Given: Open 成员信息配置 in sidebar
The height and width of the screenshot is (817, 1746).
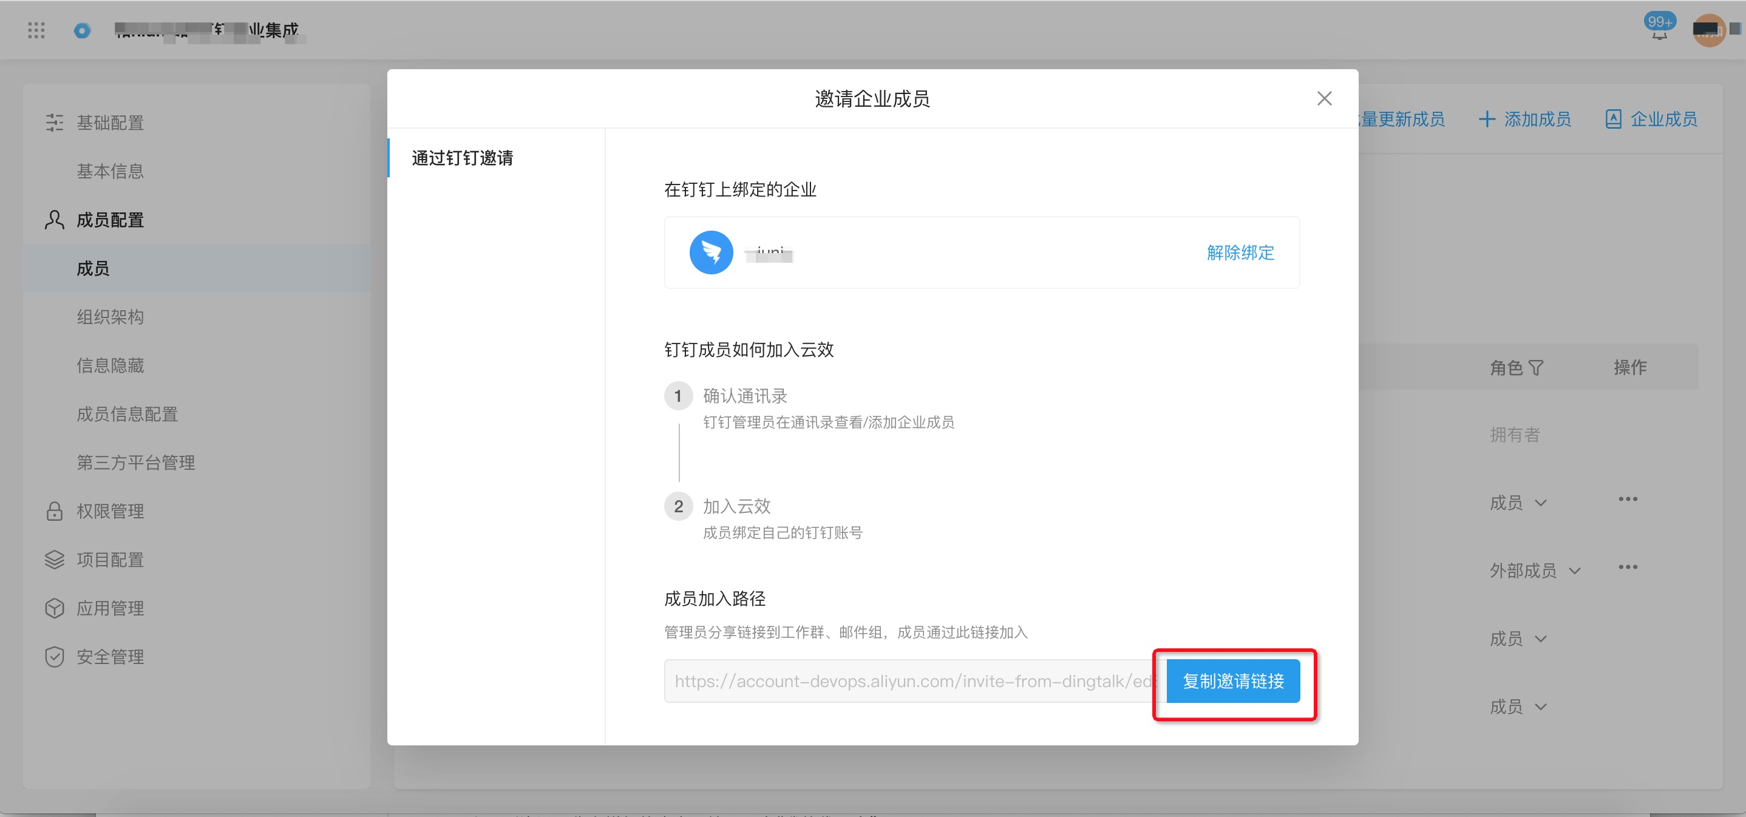Looking at the screenshot, I should pyautogui.click(x=127, y=414).
